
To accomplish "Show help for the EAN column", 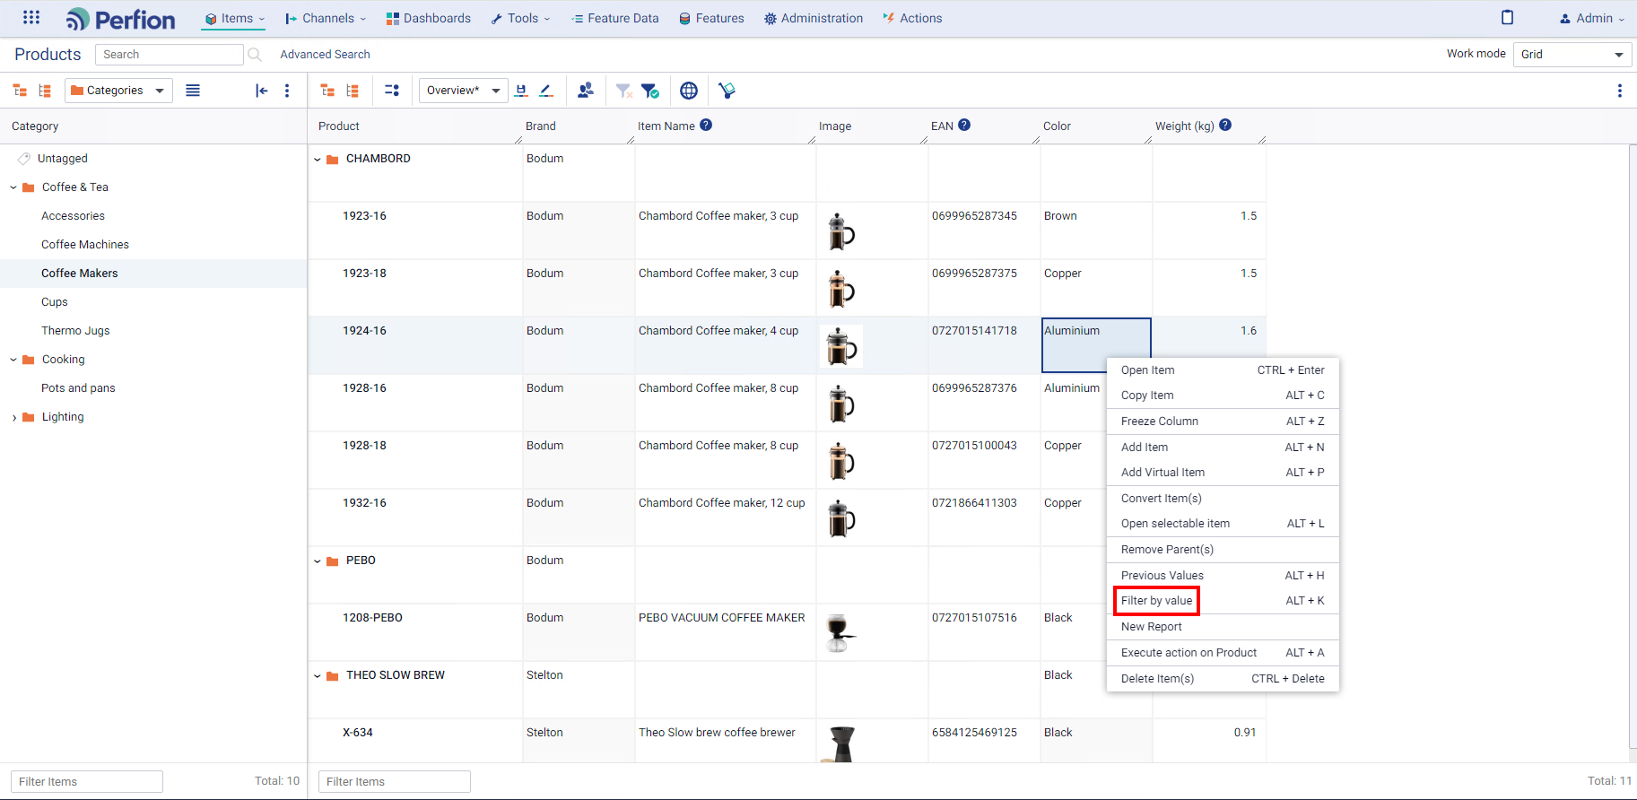I will (x=964, y=126).
